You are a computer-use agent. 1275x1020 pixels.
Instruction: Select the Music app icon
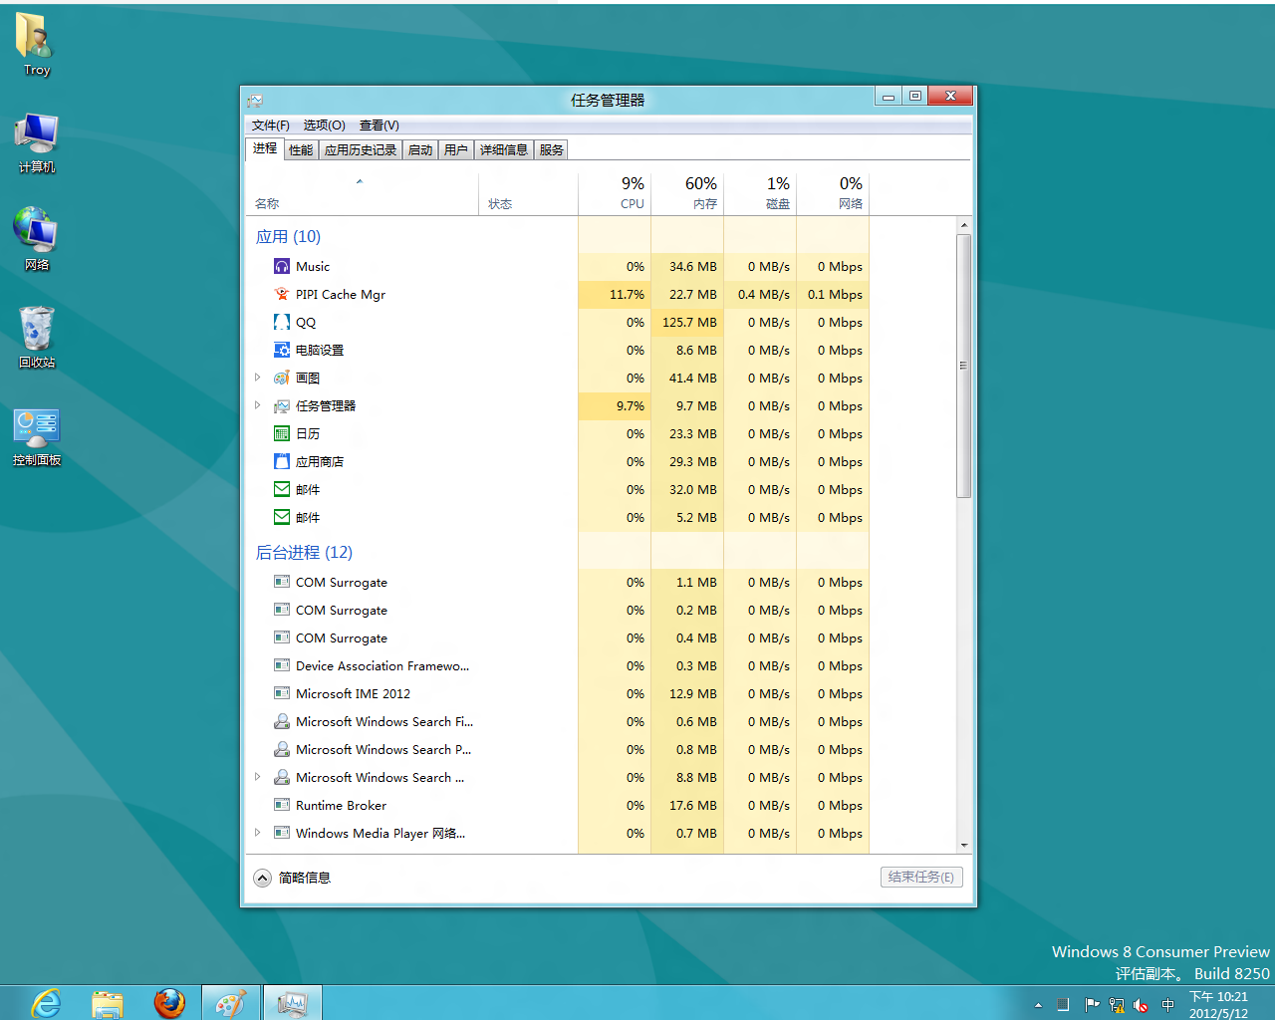(282, 266)
